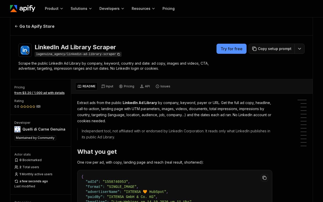Switch to the Input tab
The width and height of the screenshot is (323, 202).
107,86
